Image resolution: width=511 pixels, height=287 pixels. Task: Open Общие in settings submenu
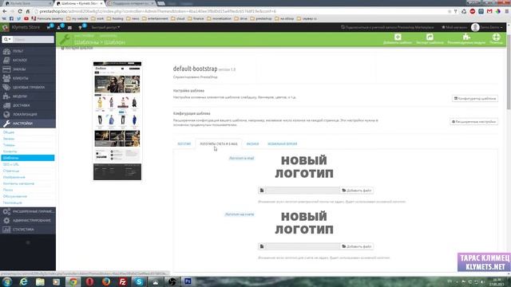tap(9, 132)
